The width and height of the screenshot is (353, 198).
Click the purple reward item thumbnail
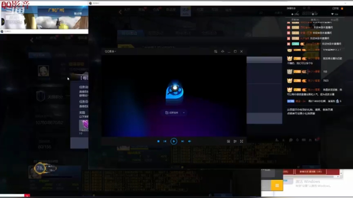coord(83,124)
